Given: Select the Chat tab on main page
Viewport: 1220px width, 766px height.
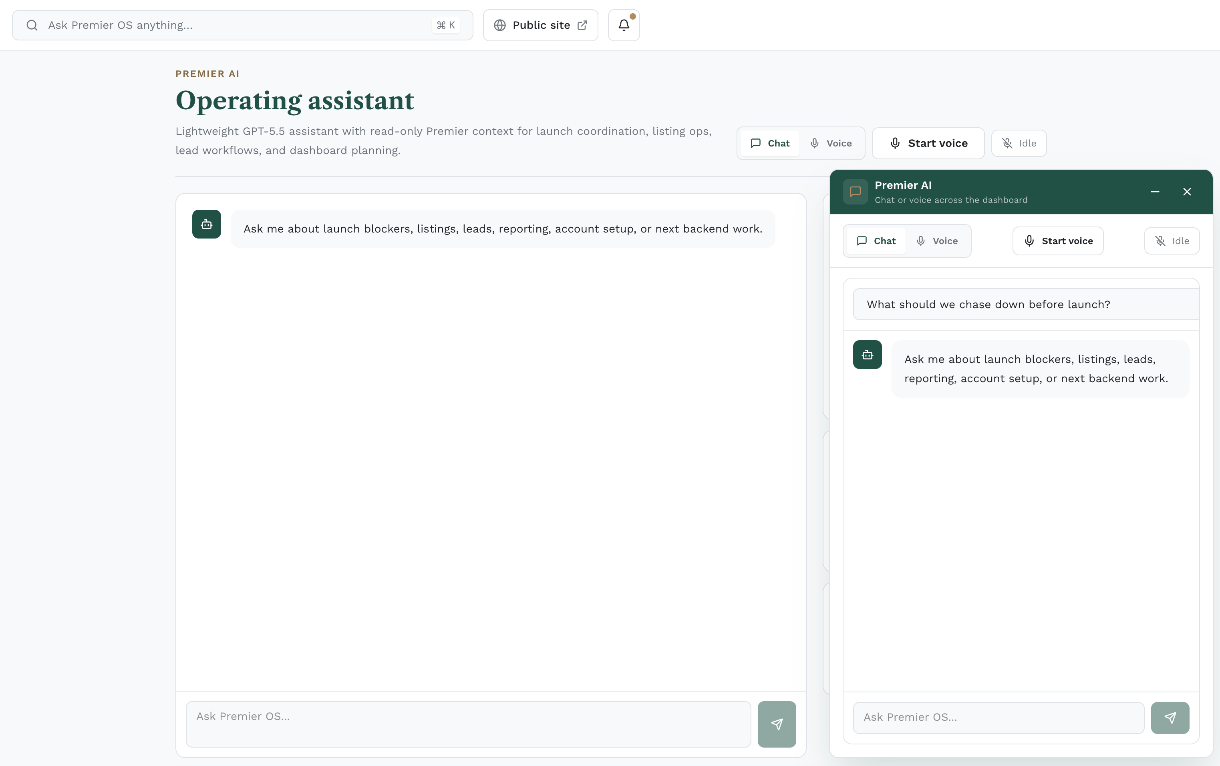Looking at the screenshot, I should pyautogui.click(x=769, y=143).
